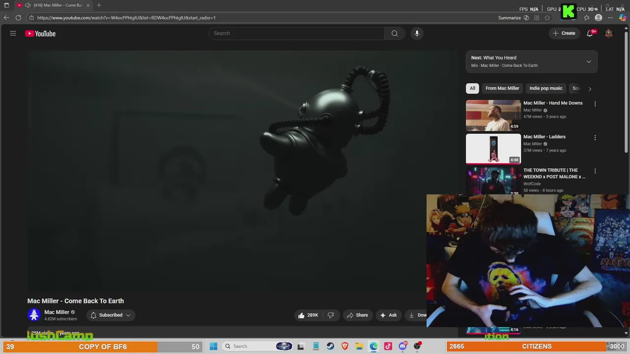The height and width of the screenshot is (354, 630).
Task: Open OBS Studio from the taskbar
Action: point(417,346)
